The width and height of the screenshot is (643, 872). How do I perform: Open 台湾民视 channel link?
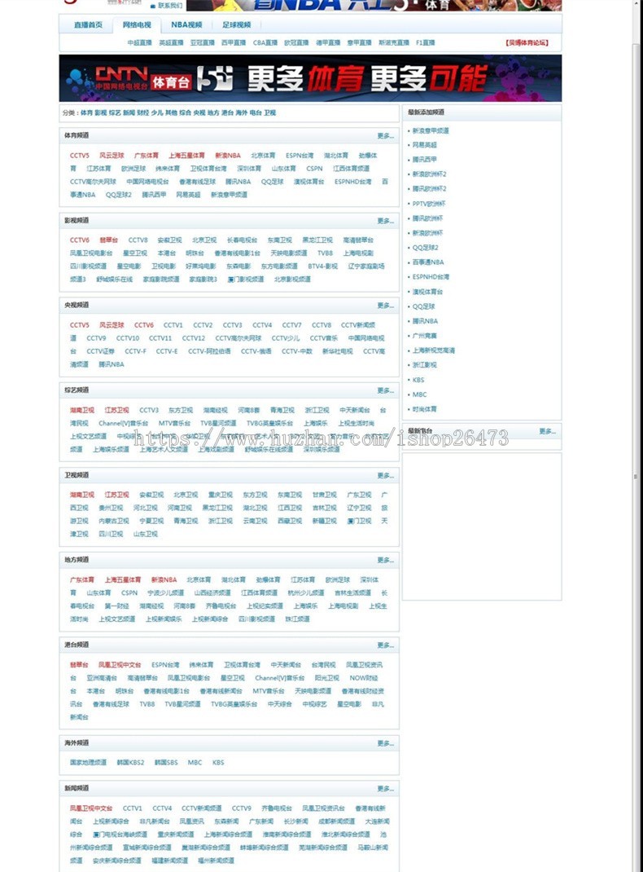323,665
